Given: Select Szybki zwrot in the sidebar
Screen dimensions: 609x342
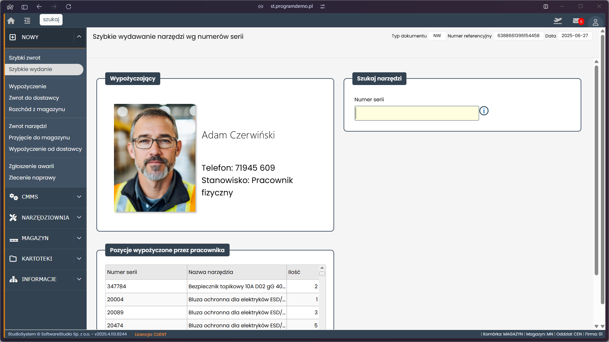Looking at the screenshot, I should [25, 58].
